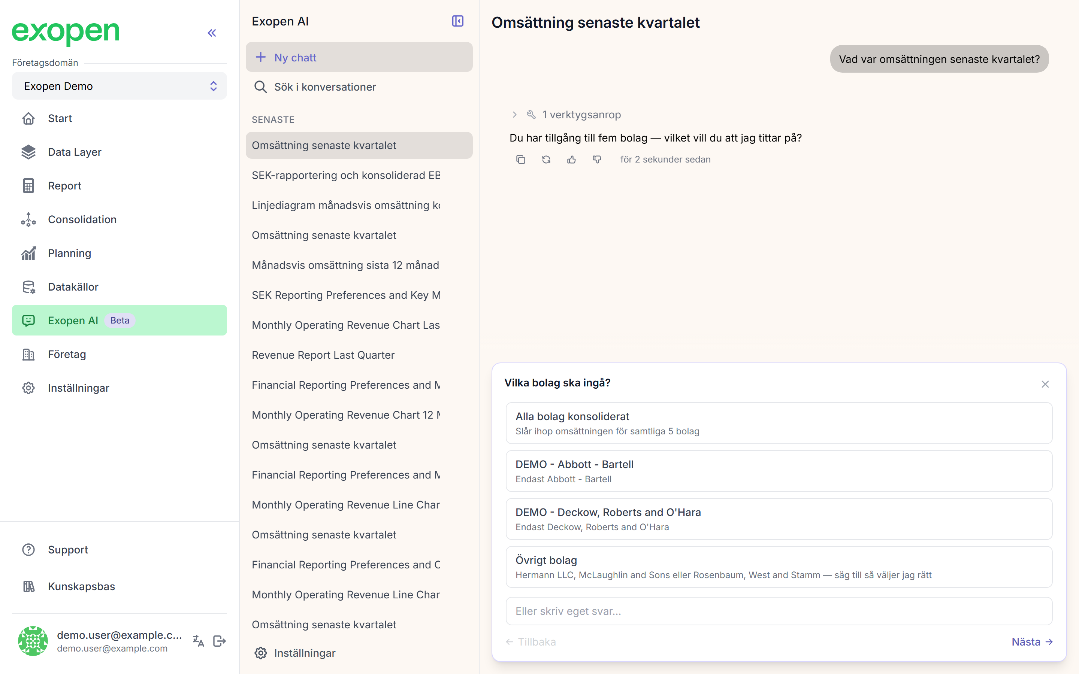
Task: Click the Nästa button
Action: (1032, 642)
